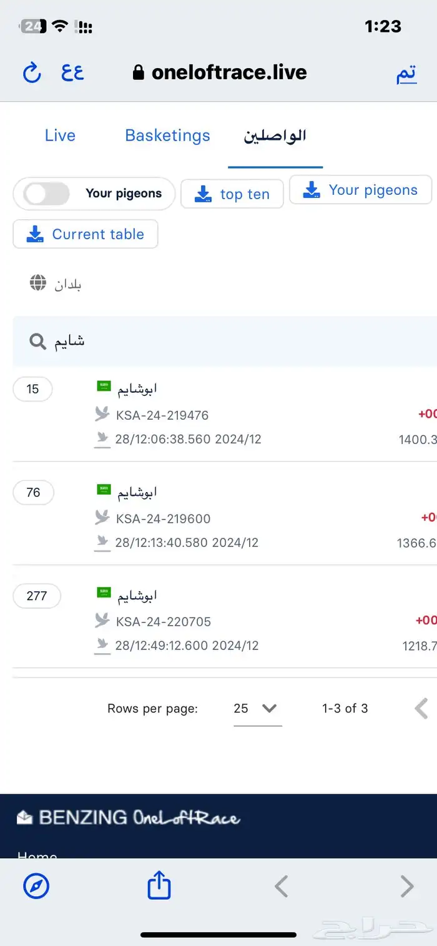Tap the تم done link
The height and width of the screenshot is (946, 437).
[406, 74]
